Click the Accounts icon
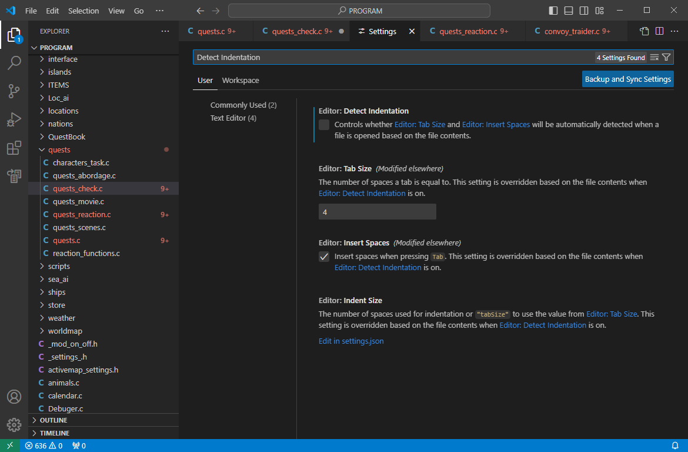688x452 pixels. [14, 397]
